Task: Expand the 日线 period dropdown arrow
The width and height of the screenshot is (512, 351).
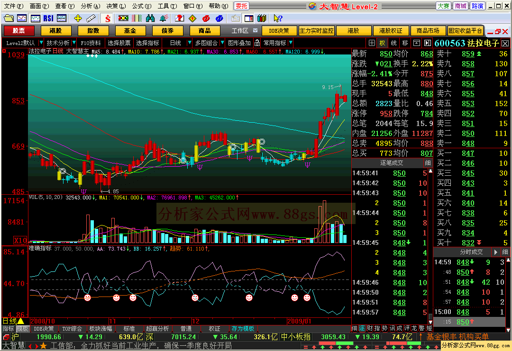Action: point(189,43)
